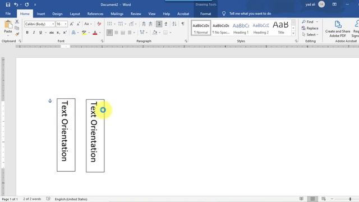Apply strikethrough with the abc icon
This screenshot has width=359, height=202.
[x=52, y=33]
